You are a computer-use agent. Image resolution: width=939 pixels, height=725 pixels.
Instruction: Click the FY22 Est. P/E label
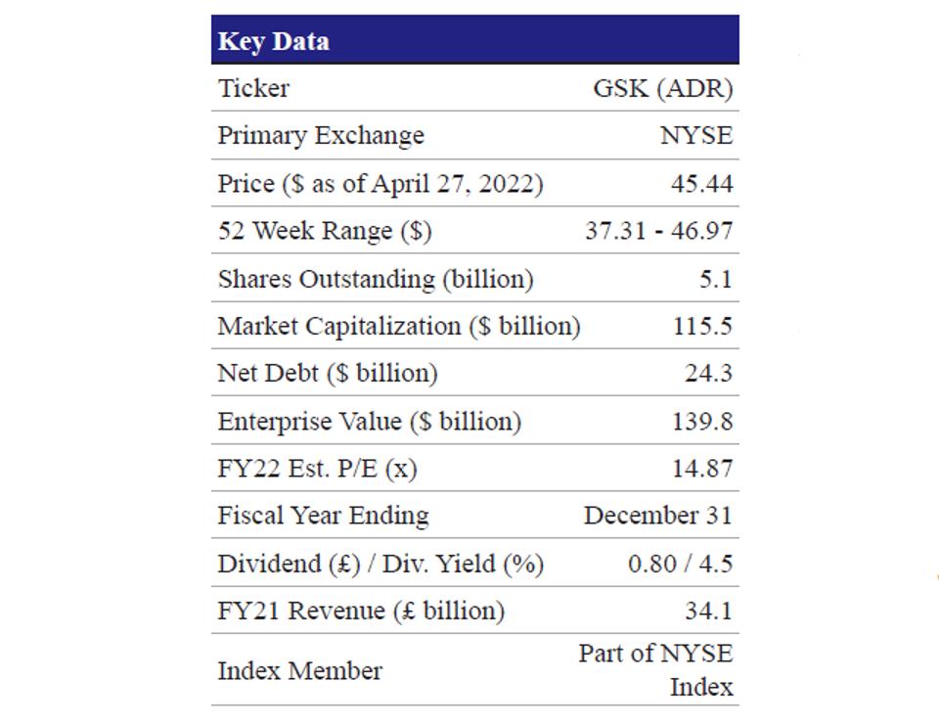tap(317, 469)
